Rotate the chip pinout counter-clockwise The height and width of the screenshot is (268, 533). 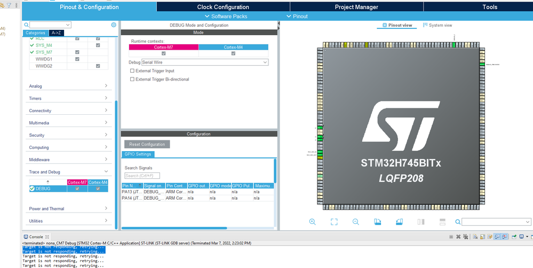tap(400, 222)
